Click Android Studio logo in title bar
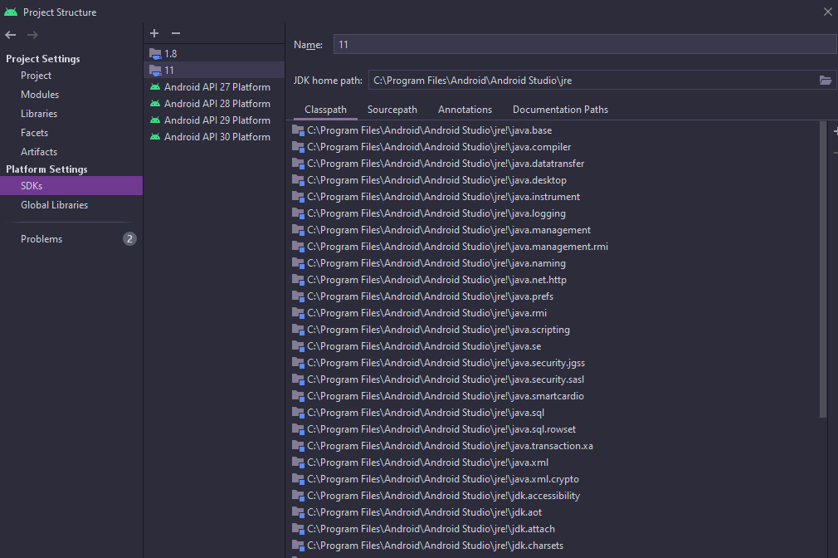Screen dimensions: 838x558 point(11,12)
